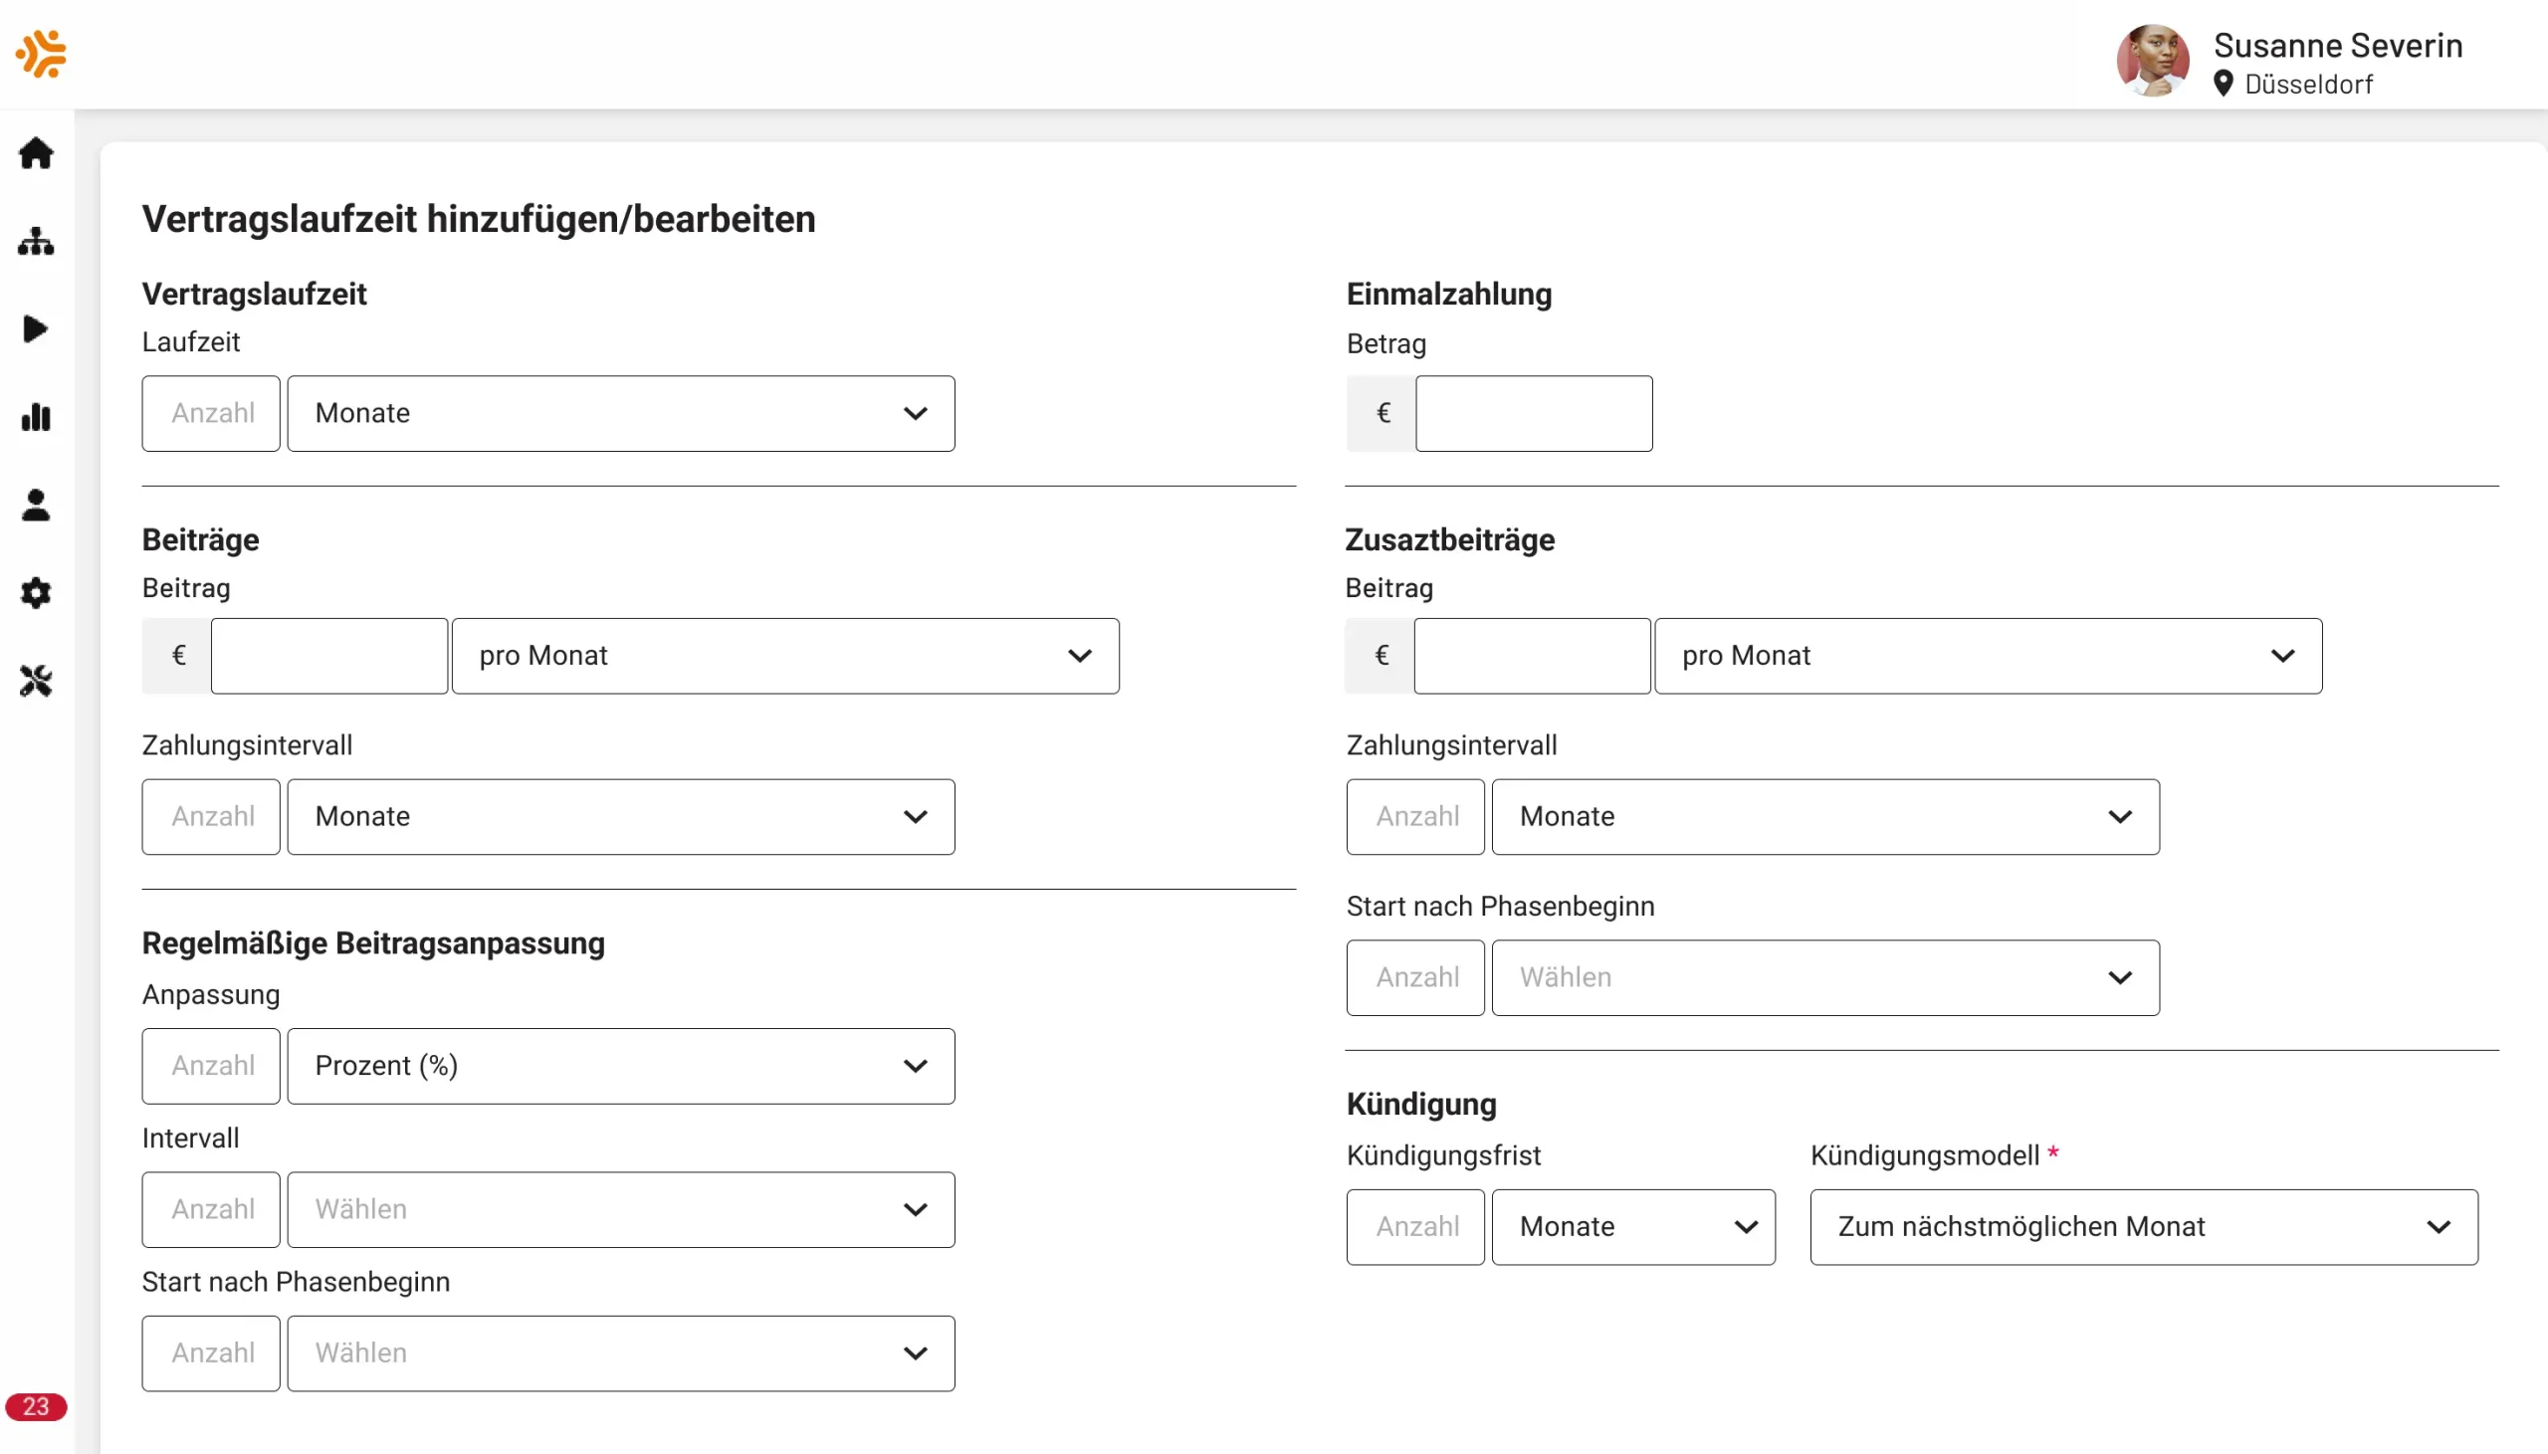The image size is (2548, 1454).
Task: Expand the Laufzeit Monate dropdown
Action: pos(620,413)
